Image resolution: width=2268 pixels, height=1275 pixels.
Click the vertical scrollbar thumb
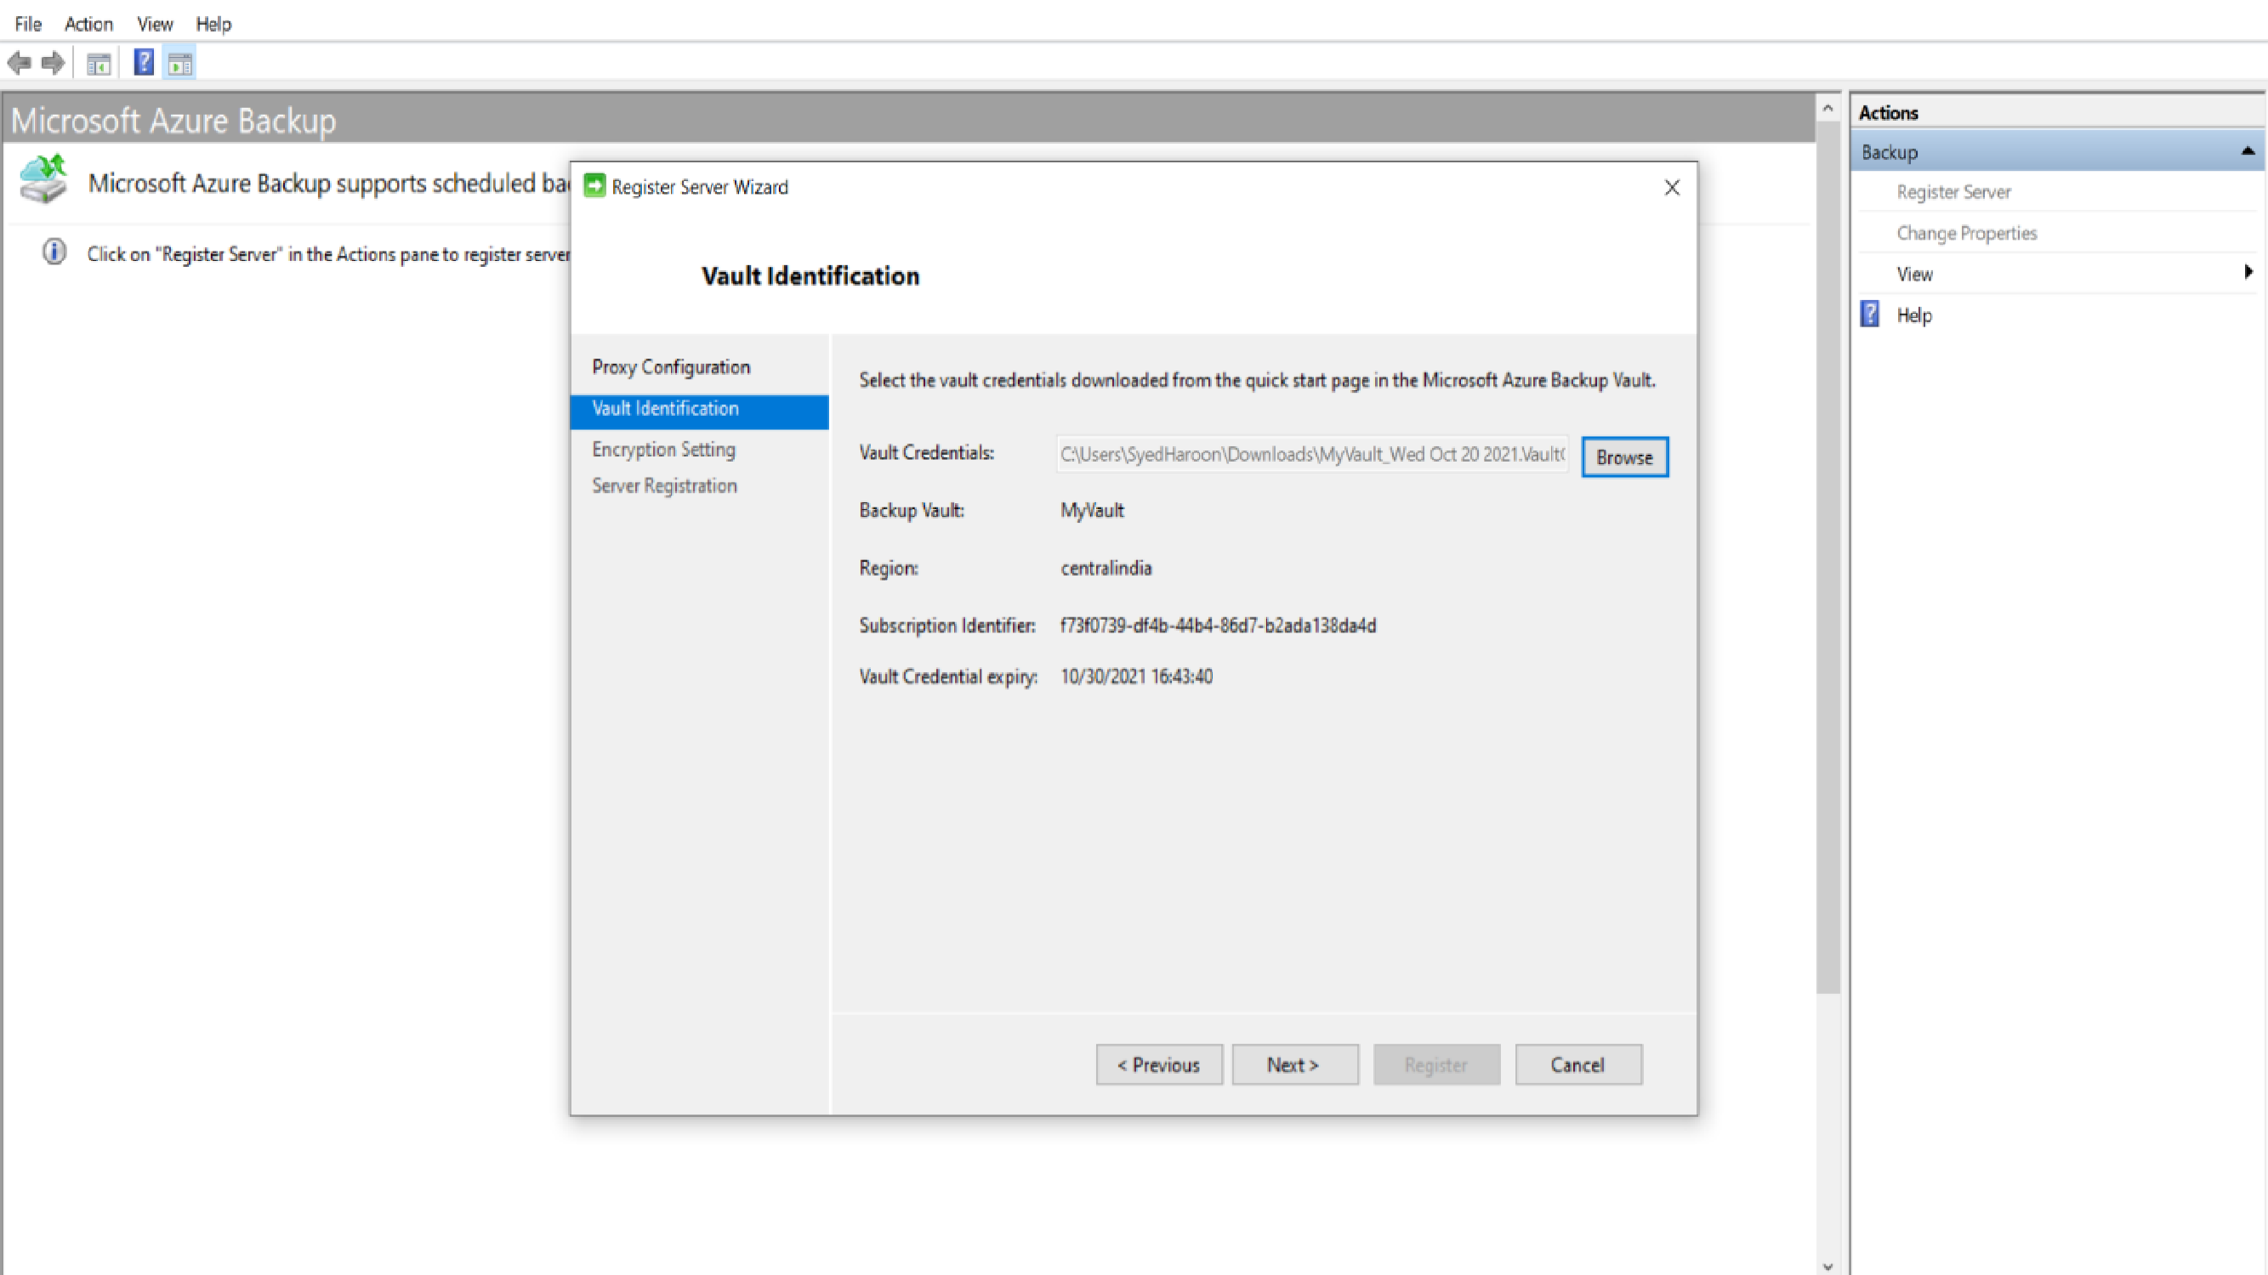pos(1827,558)
